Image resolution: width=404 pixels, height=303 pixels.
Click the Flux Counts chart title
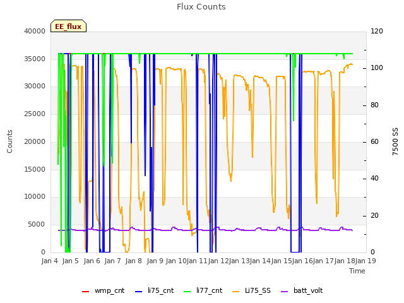tap(201, 7)
